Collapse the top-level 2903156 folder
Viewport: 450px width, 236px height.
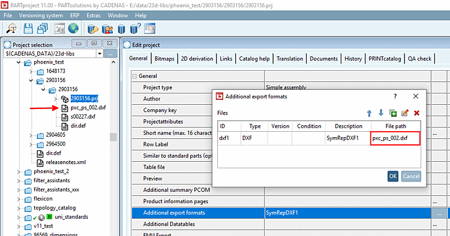(31, 80)
